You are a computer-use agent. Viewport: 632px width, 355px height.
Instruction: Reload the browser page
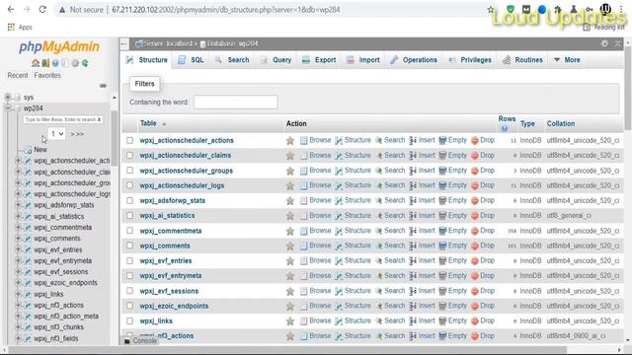tap(42, 9)
